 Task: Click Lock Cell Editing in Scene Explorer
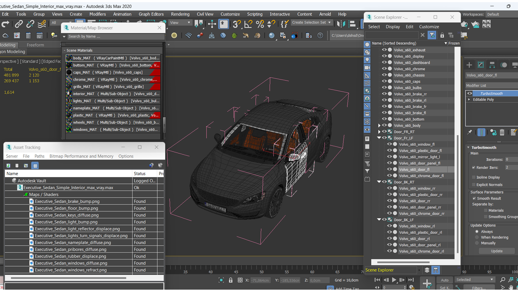442,35
